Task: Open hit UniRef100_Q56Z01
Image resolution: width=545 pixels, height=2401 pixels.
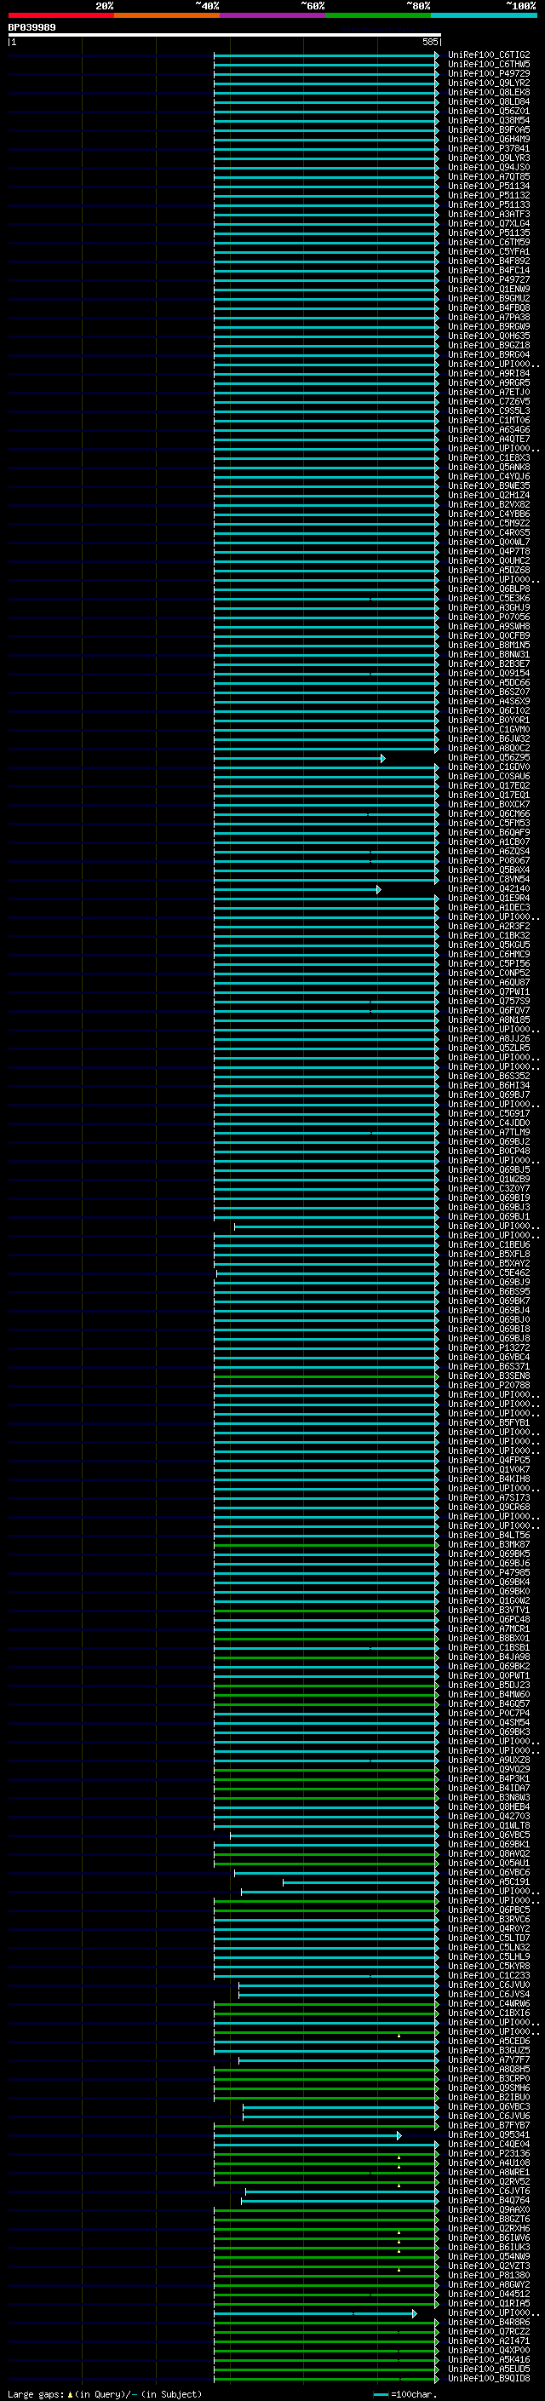Action: pos(488,111)
